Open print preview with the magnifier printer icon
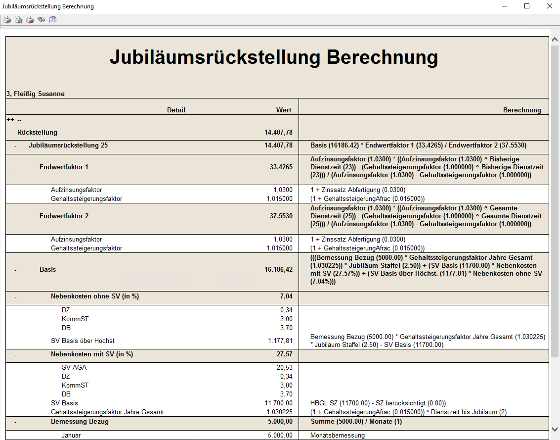The width and height of the screenshot is (560, 440). (18, 20)
